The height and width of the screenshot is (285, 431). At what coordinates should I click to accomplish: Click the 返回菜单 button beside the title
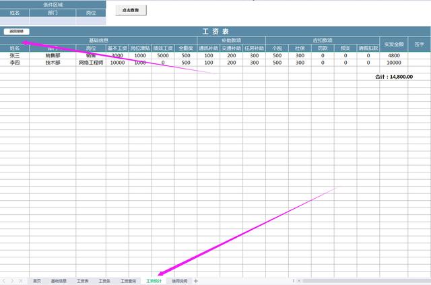tap(16, 32)
